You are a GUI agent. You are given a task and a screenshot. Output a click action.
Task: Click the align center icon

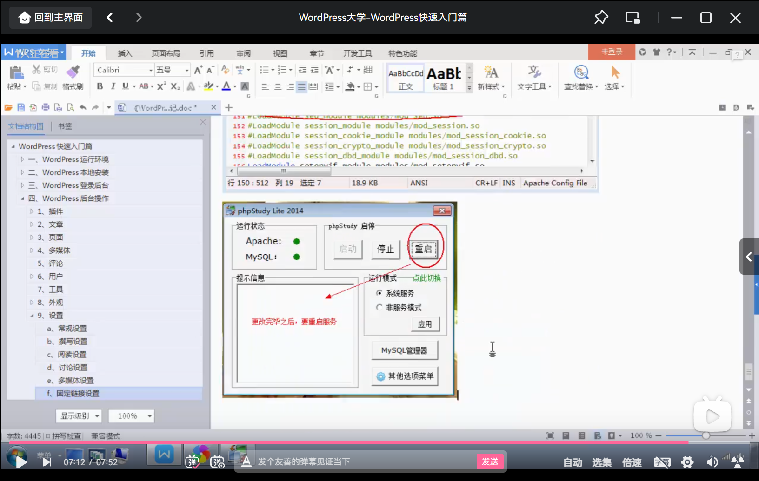(x=278, y=86)
